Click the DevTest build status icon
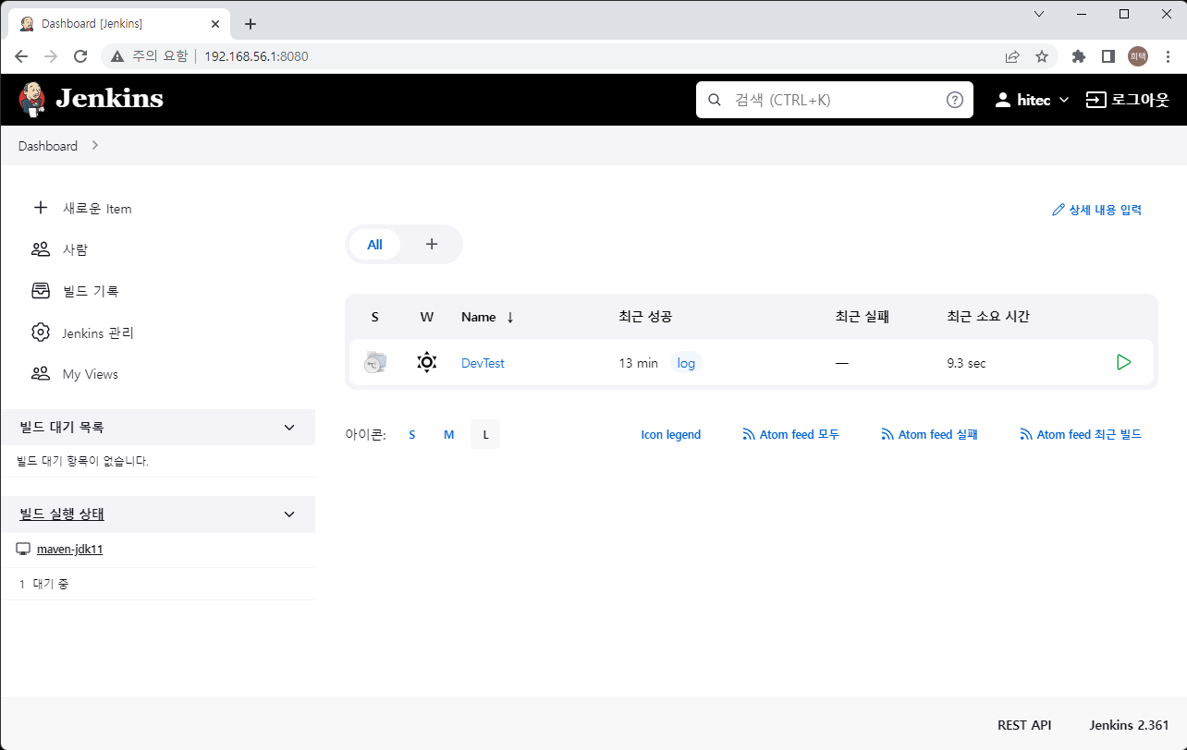This screenshot has width=1187, height=750. point(375,362)
